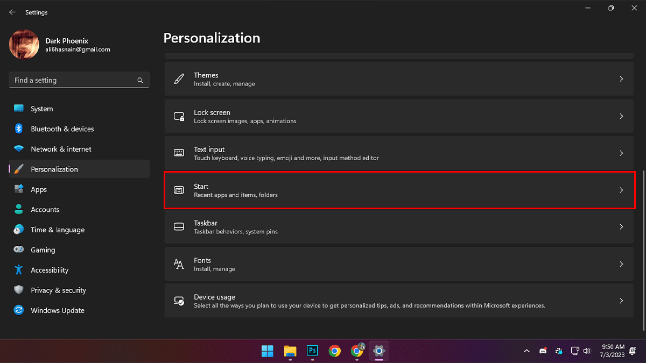Click the Lock screen icon
The image size is (646, 363).
(179, 116)
